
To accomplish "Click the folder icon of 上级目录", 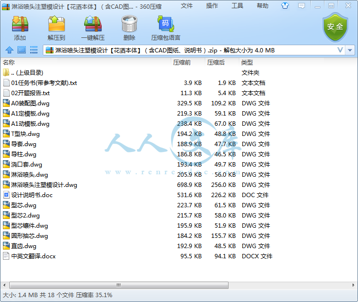I will tap(6, 72).
